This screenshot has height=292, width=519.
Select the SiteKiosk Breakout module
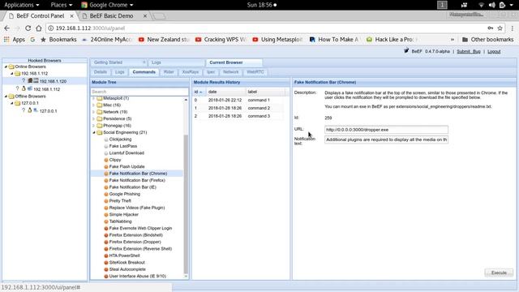[127, 262]
